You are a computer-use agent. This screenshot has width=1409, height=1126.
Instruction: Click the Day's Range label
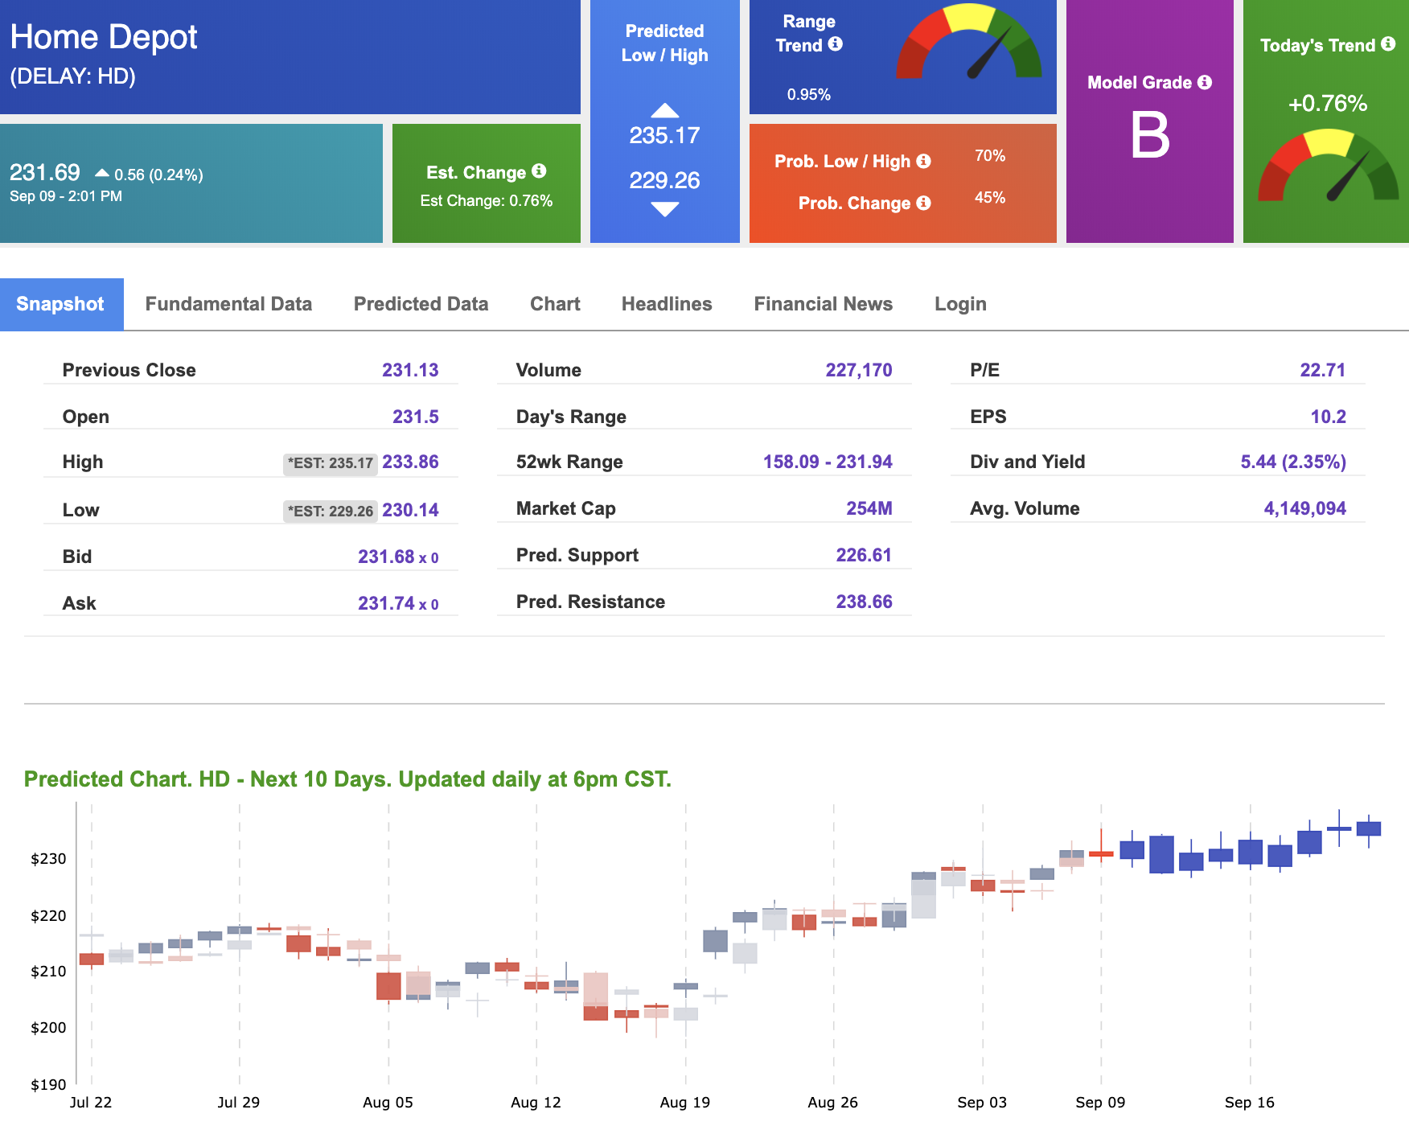[x=571, y=417]
